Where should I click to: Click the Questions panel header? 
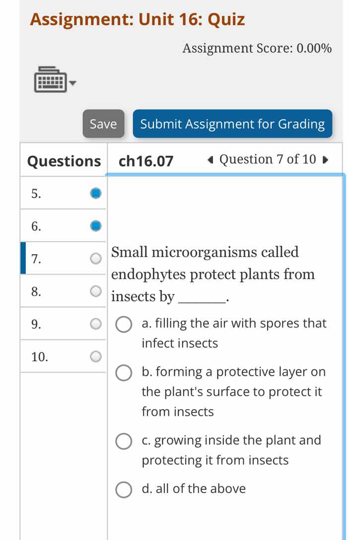click(x=63, y=160)
